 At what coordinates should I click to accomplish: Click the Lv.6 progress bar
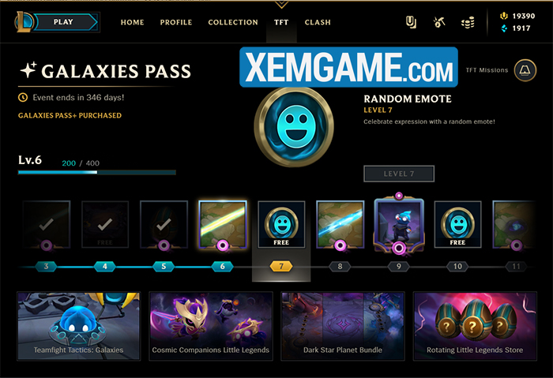[x=97, y=172]
